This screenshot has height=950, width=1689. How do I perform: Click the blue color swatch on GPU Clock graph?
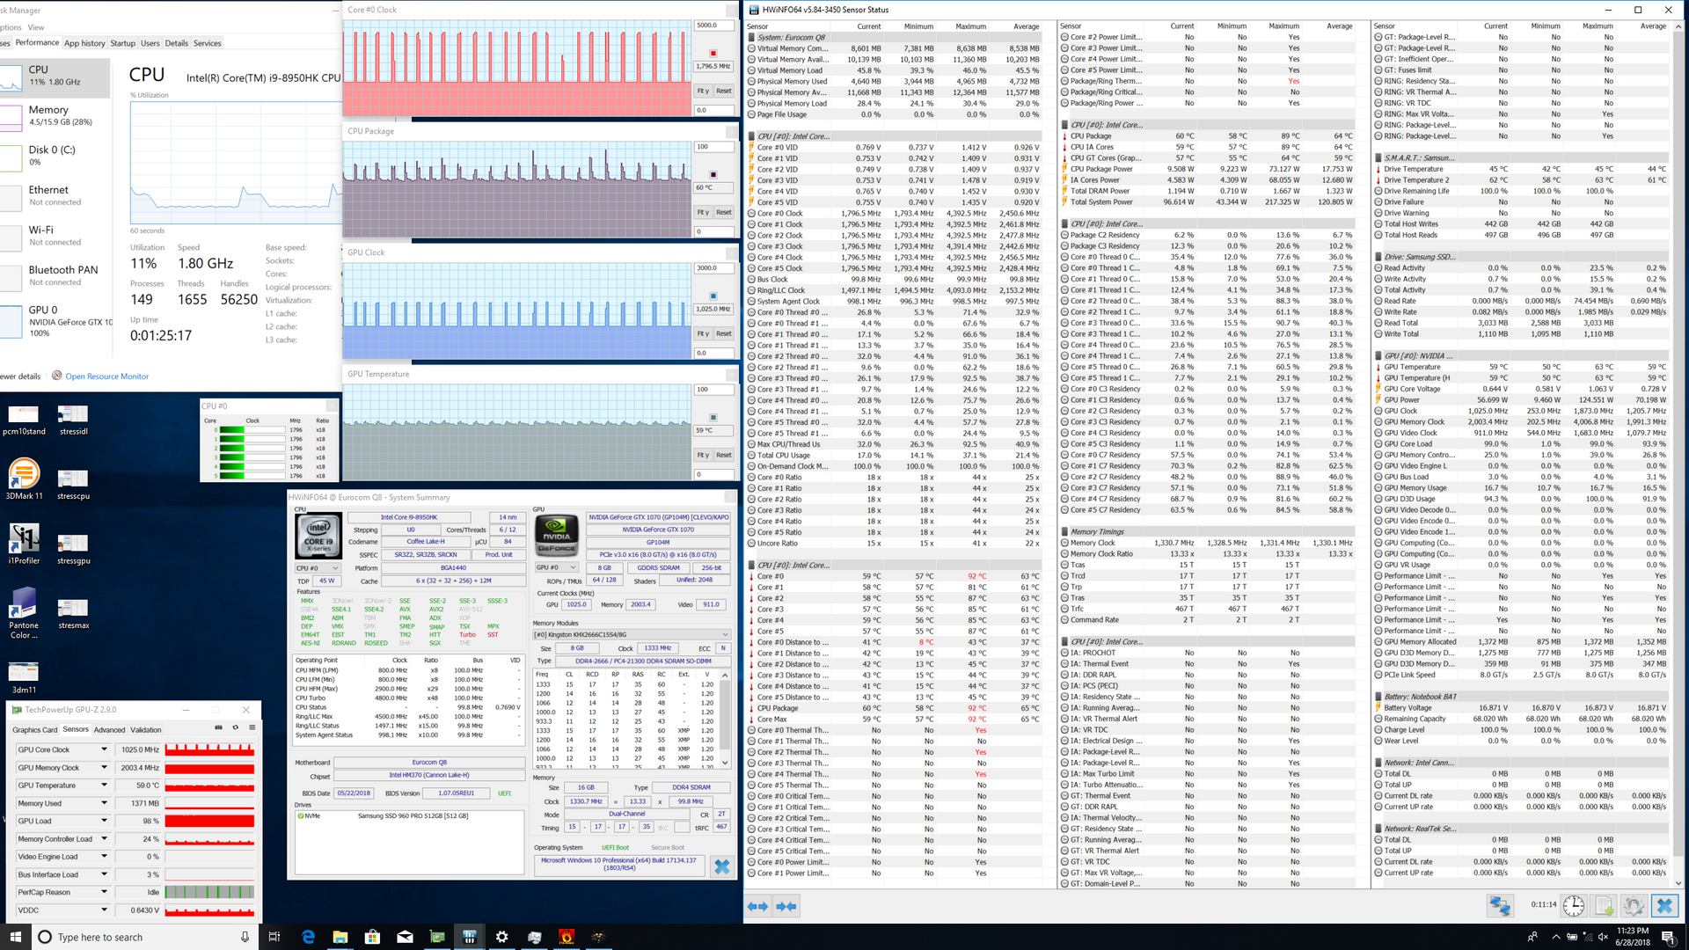tap(713, 296)
